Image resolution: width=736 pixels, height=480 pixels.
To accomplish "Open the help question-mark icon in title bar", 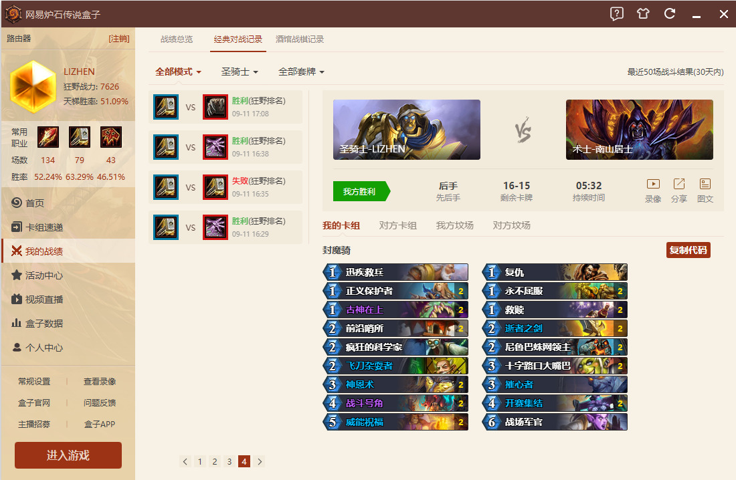I will [x=616, y=13].
